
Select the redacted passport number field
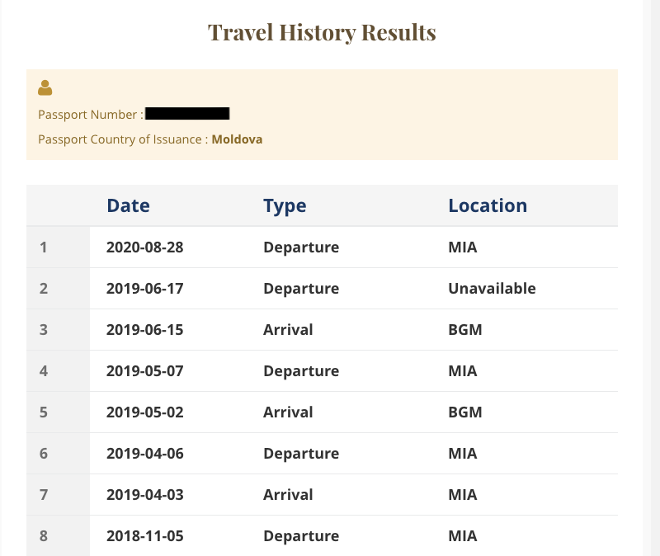(187, 114)
